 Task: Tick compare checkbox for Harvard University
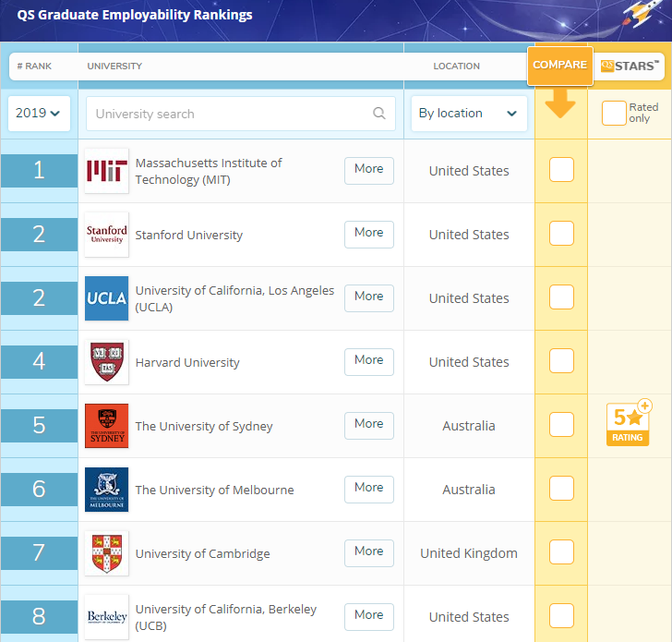click(x=561, y=361)
